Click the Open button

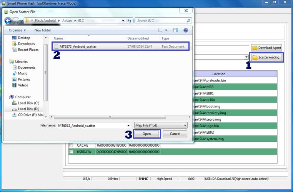point(146,134)
